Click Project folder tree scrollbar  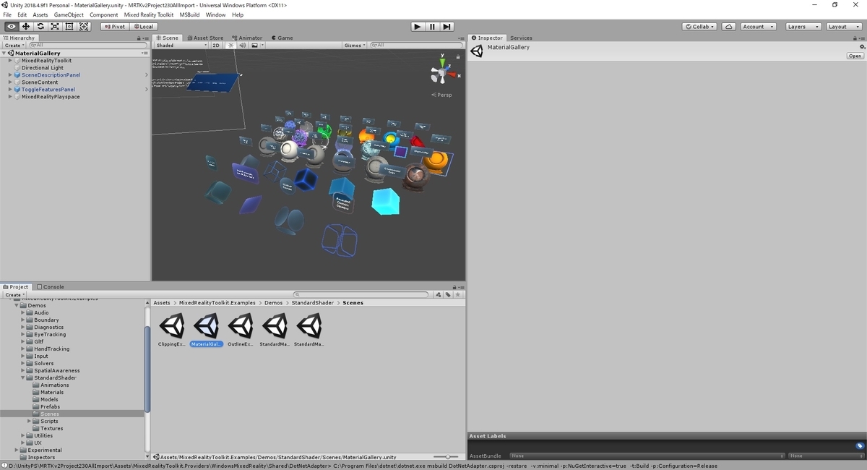tap(147, 369)
